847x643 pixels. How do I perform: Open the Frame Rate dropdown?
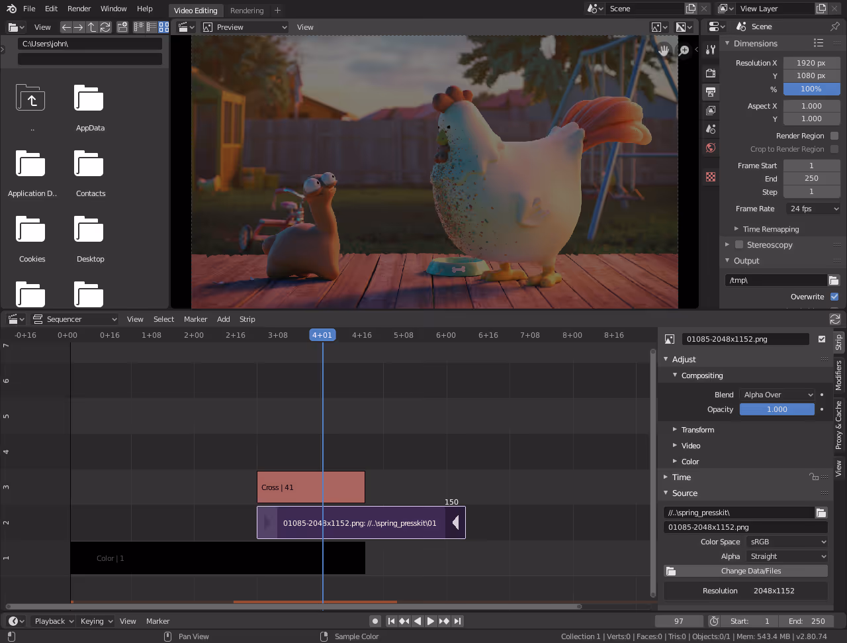click(x=813, y=208)
